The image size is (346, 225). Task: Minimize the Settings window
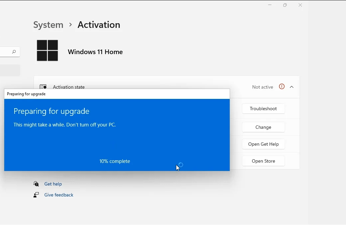pos(270,5)
